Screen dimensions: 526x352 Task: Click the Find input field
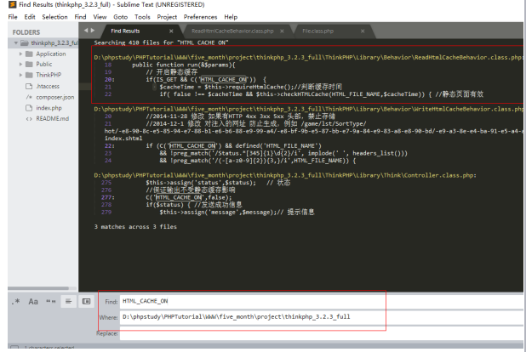coord(321,301)
